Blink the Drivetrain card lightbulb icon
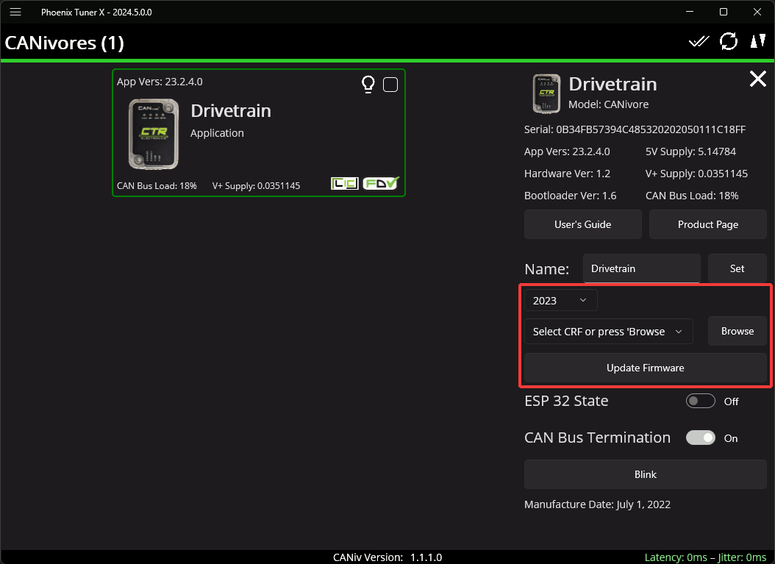This screenshot has width=775, height=564. coord(368,85)
